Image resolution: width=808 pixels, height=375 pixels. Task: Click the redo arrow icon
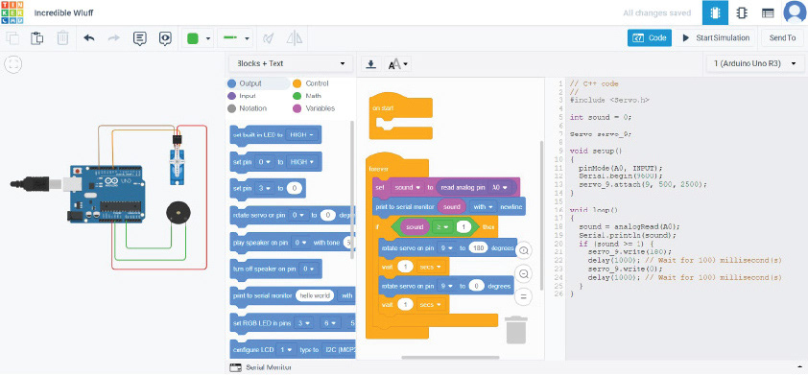pos(114,38)
